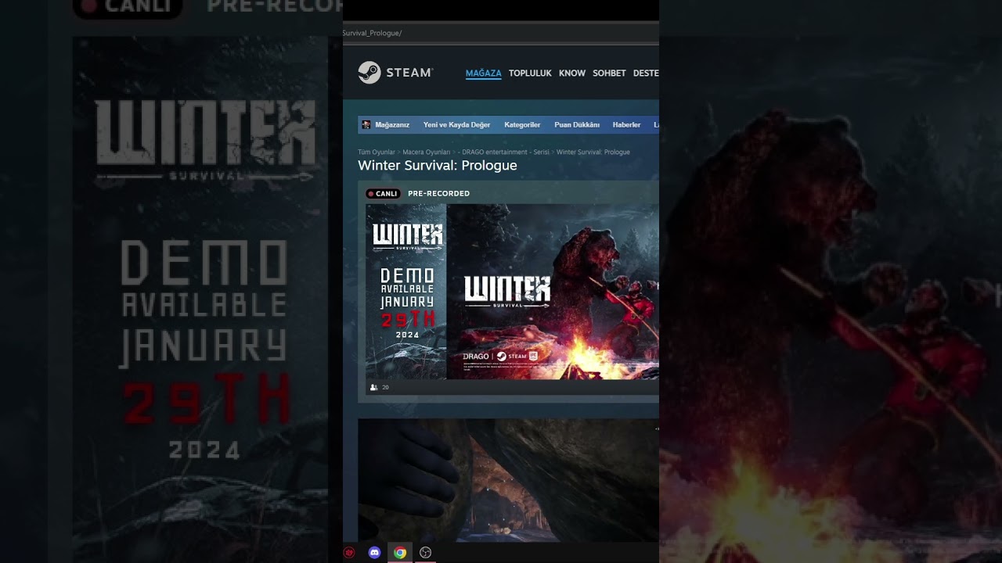Image resolution: width=1002 pixels, height=563 pixels.
Task: Open the SOHBET chat tab
Action: [609, 74]
